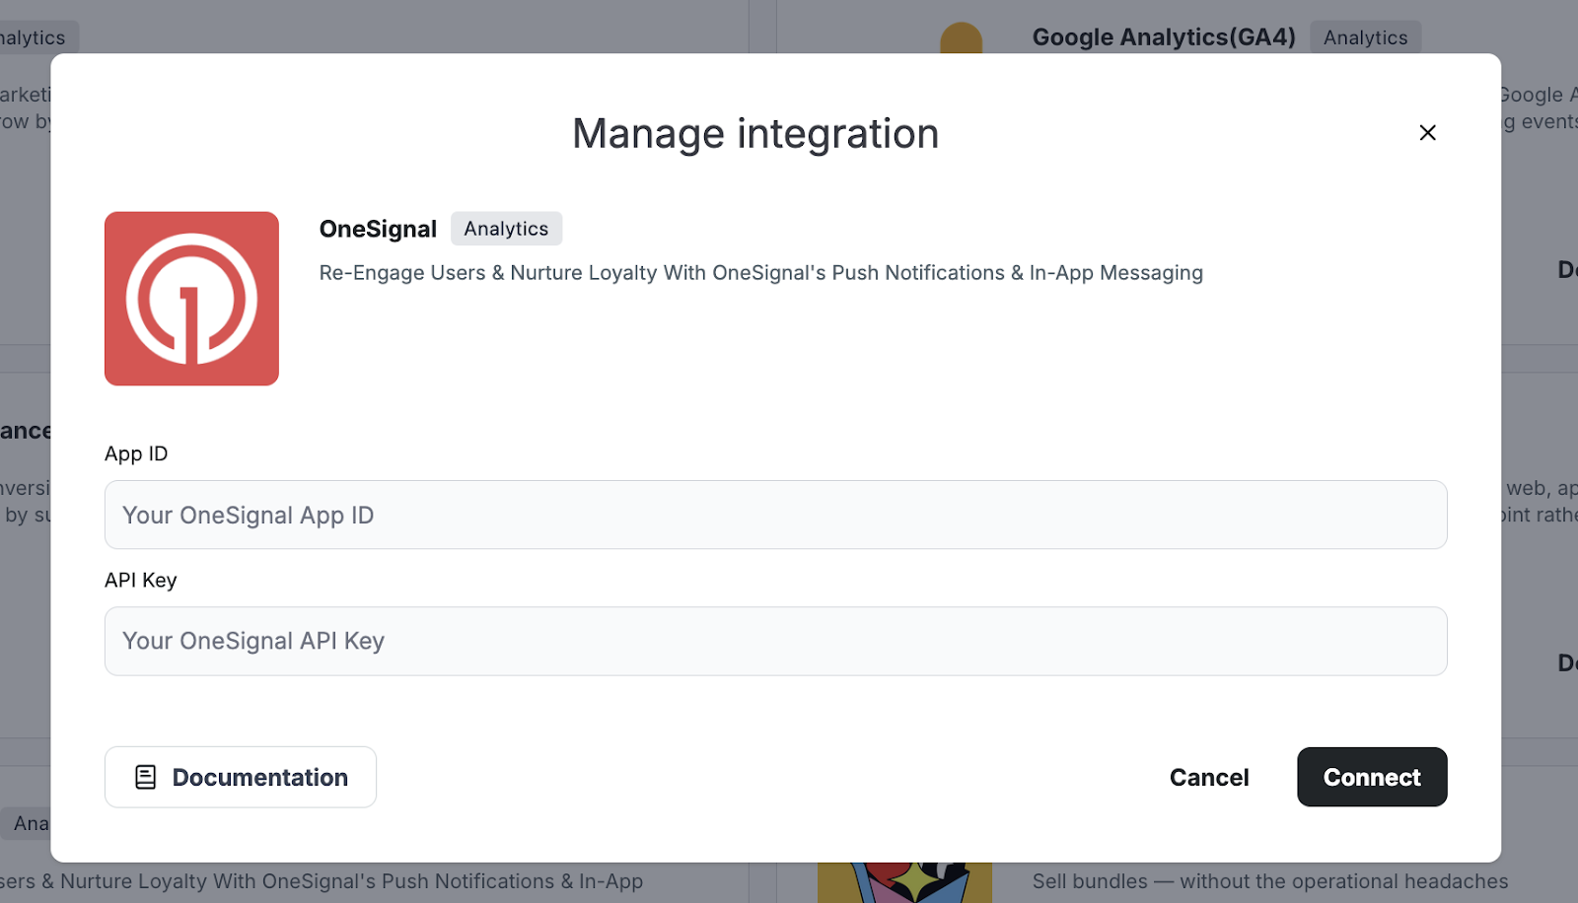Click the Analytics tag next to OneSignal

pos(506,229)
